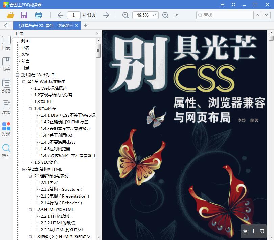This screenshot has width=274, height=240.
Task: Show more toolbar tools via double chevron
Action: pyautogui.click(x=177, y=15)
